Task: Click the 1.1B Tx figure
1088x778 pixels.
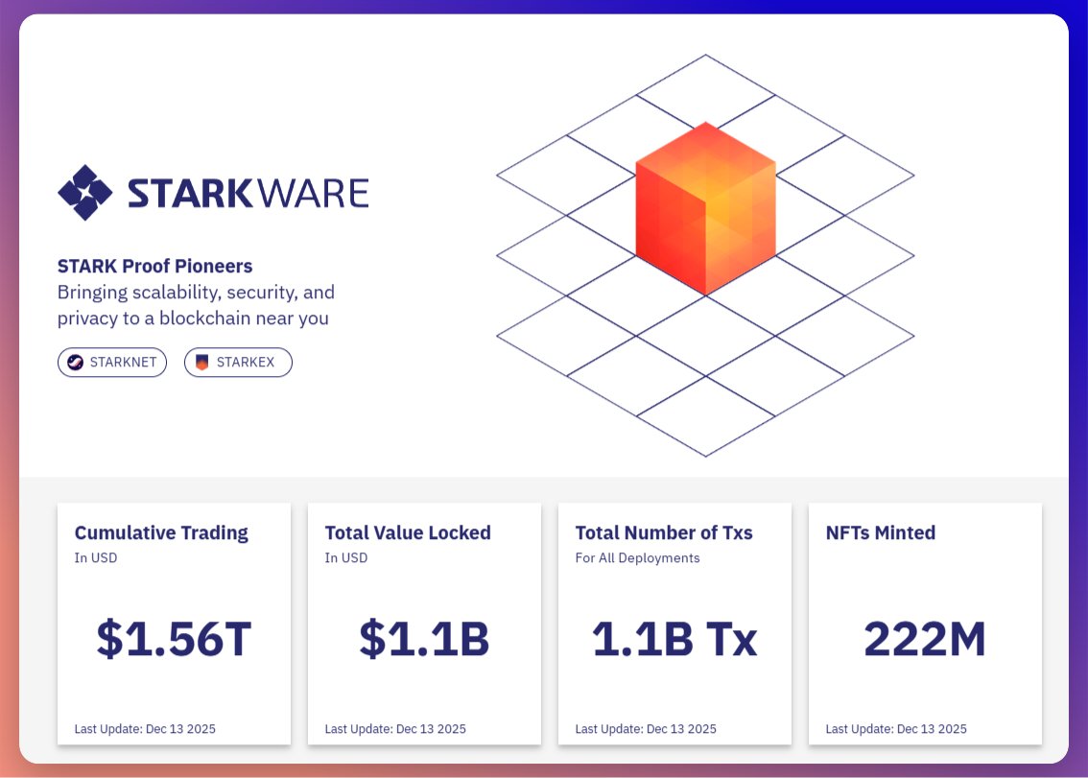Action: click(674, 640)
